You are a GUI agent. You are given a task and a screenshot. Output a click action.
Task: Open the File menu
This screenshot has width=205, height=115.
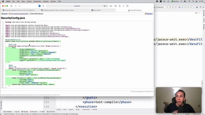(x=13, y=1)
